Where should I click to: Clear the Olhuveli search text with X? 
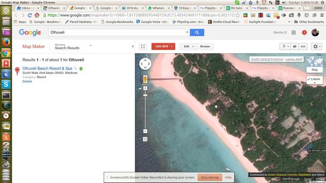187,32
